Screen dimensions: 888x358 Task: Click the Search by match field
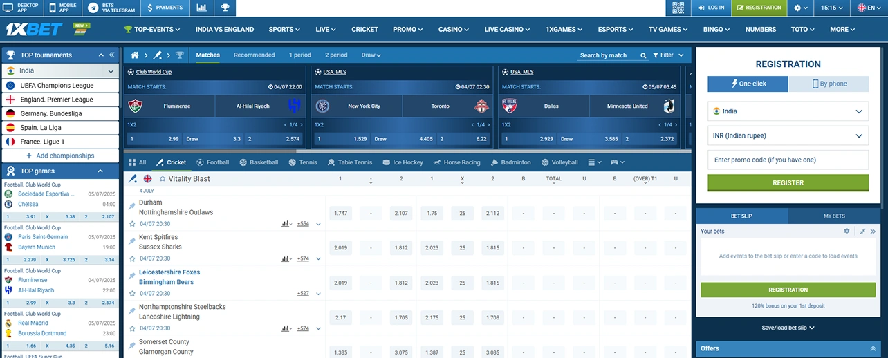607,55
